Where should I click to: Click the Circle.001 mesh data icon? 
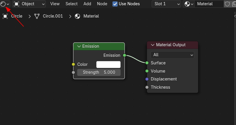coord(37,16)
